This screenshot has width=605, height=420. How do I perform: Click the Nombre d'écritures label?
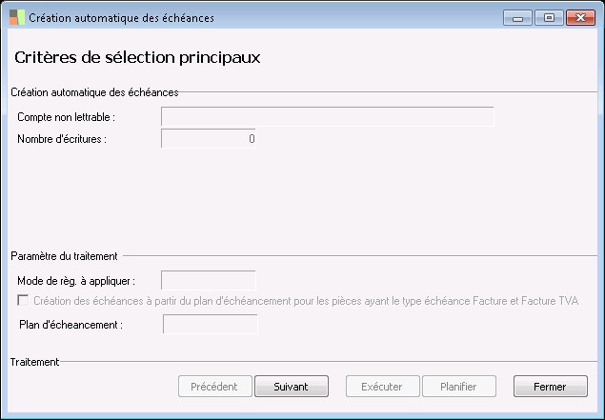(62, 140)
